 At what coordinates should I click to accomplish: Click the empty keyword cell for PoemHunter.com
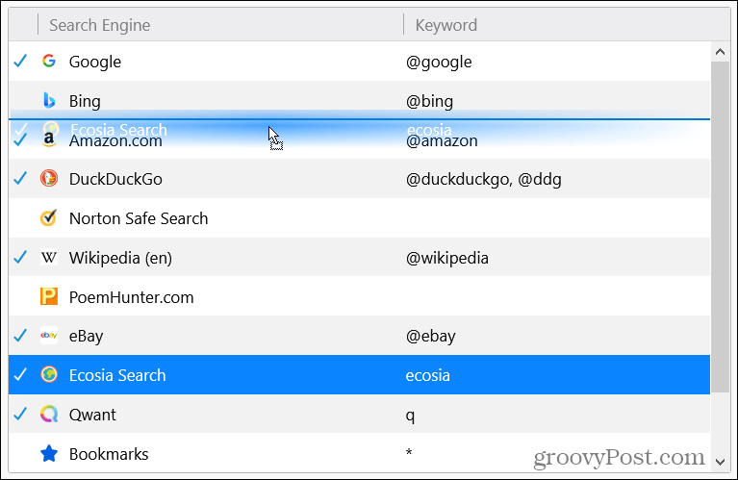557,296
